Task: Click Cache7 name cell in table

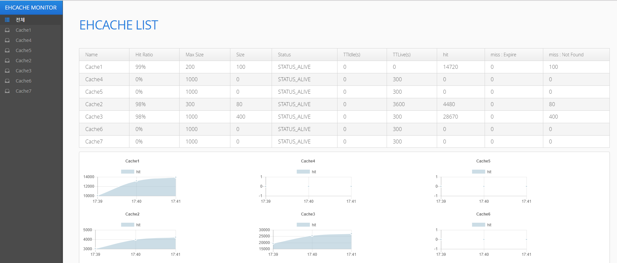Action: [x=104, y=141]
